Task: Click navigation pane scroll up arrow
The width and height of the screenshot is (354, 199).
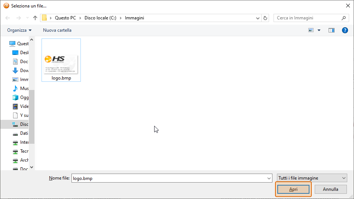Action: 31,40
